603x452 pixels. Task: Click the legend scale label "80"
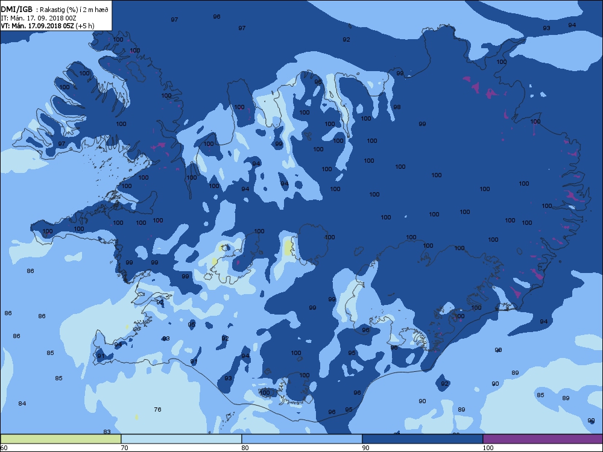(x=245, y=448)
